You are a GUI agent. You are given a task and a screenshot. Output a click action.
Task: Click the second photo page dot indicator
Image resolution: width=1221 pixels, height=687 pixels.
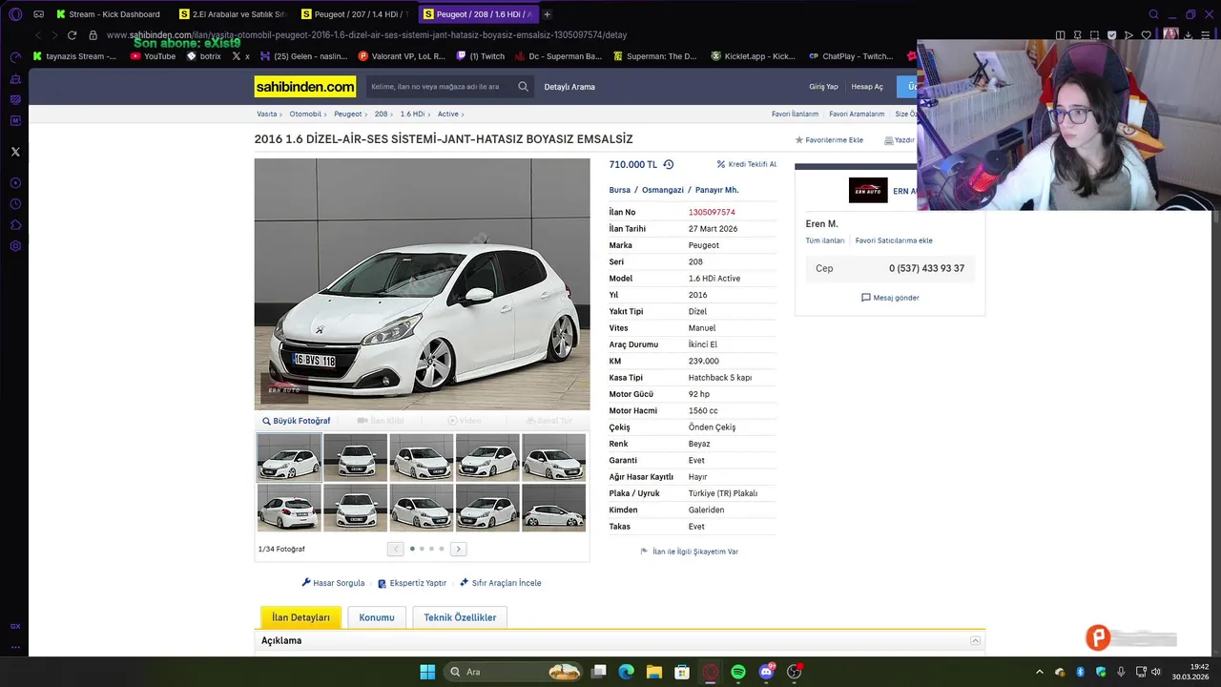[x=422, y=549]
